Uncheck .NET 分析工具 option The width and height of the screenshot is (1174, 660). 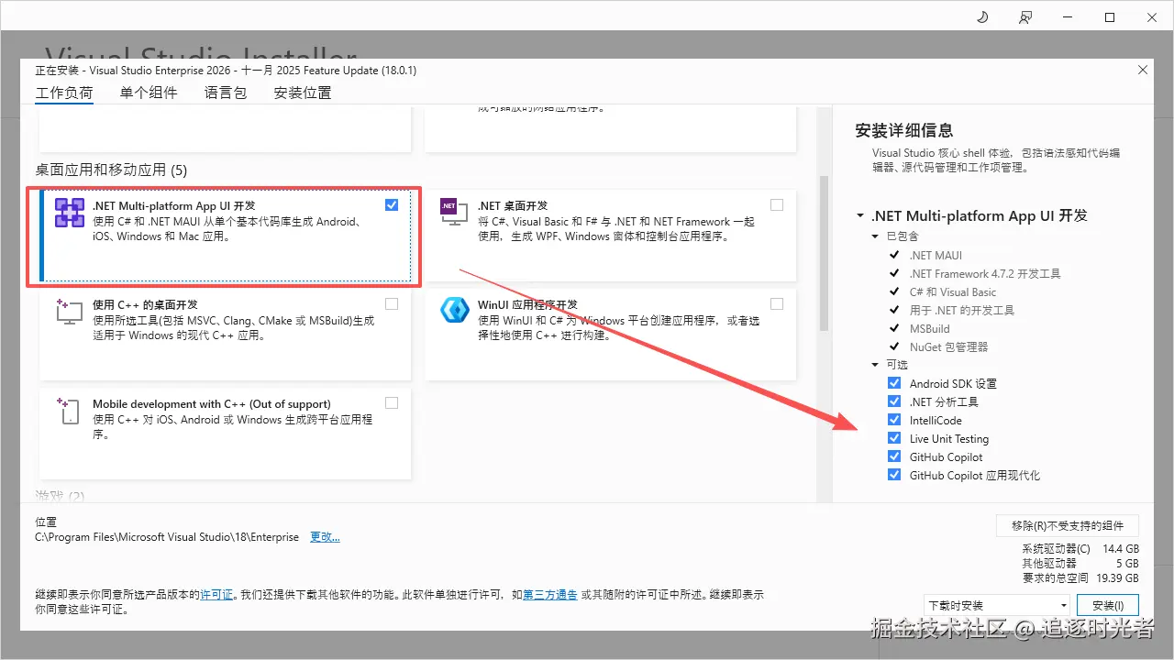point(894,401)
